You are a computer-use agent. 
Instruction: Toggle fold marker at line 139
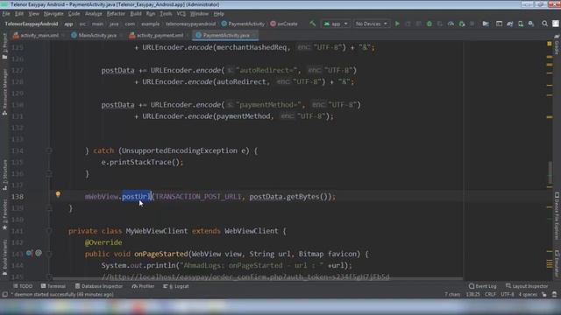point(49,208)
